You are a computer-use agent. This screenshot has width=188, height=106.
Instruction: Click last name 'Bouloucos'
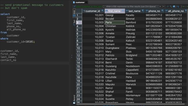click(132, 74)
